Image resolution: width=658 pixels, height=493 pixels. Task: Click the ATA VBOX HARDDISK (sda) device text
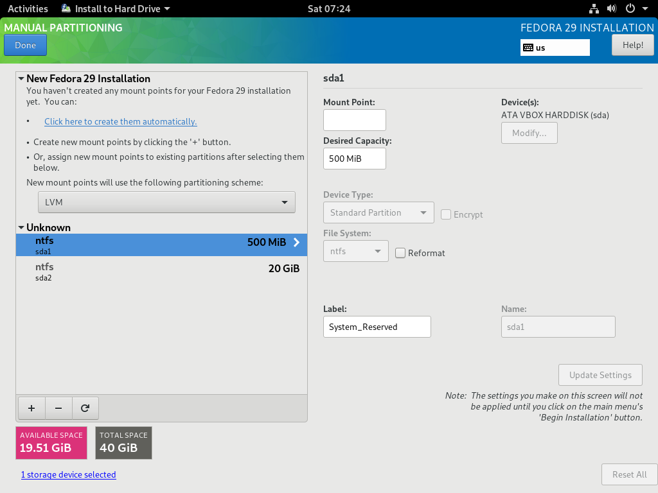(555, 115)
